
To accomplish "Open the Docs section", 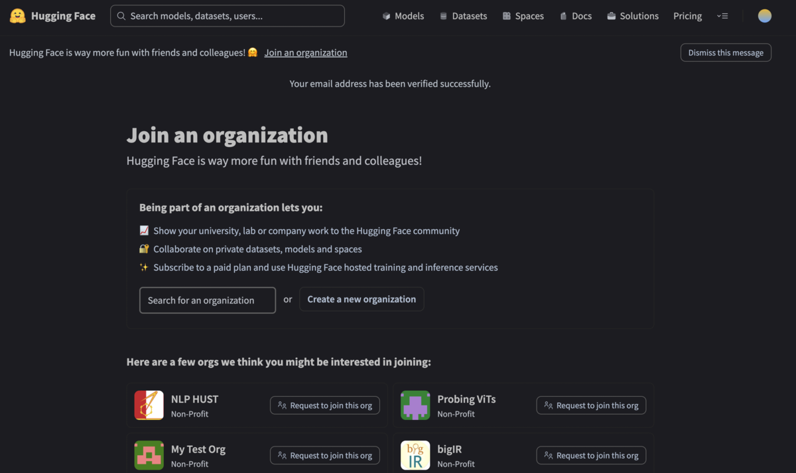I will [x=576, y=16].
